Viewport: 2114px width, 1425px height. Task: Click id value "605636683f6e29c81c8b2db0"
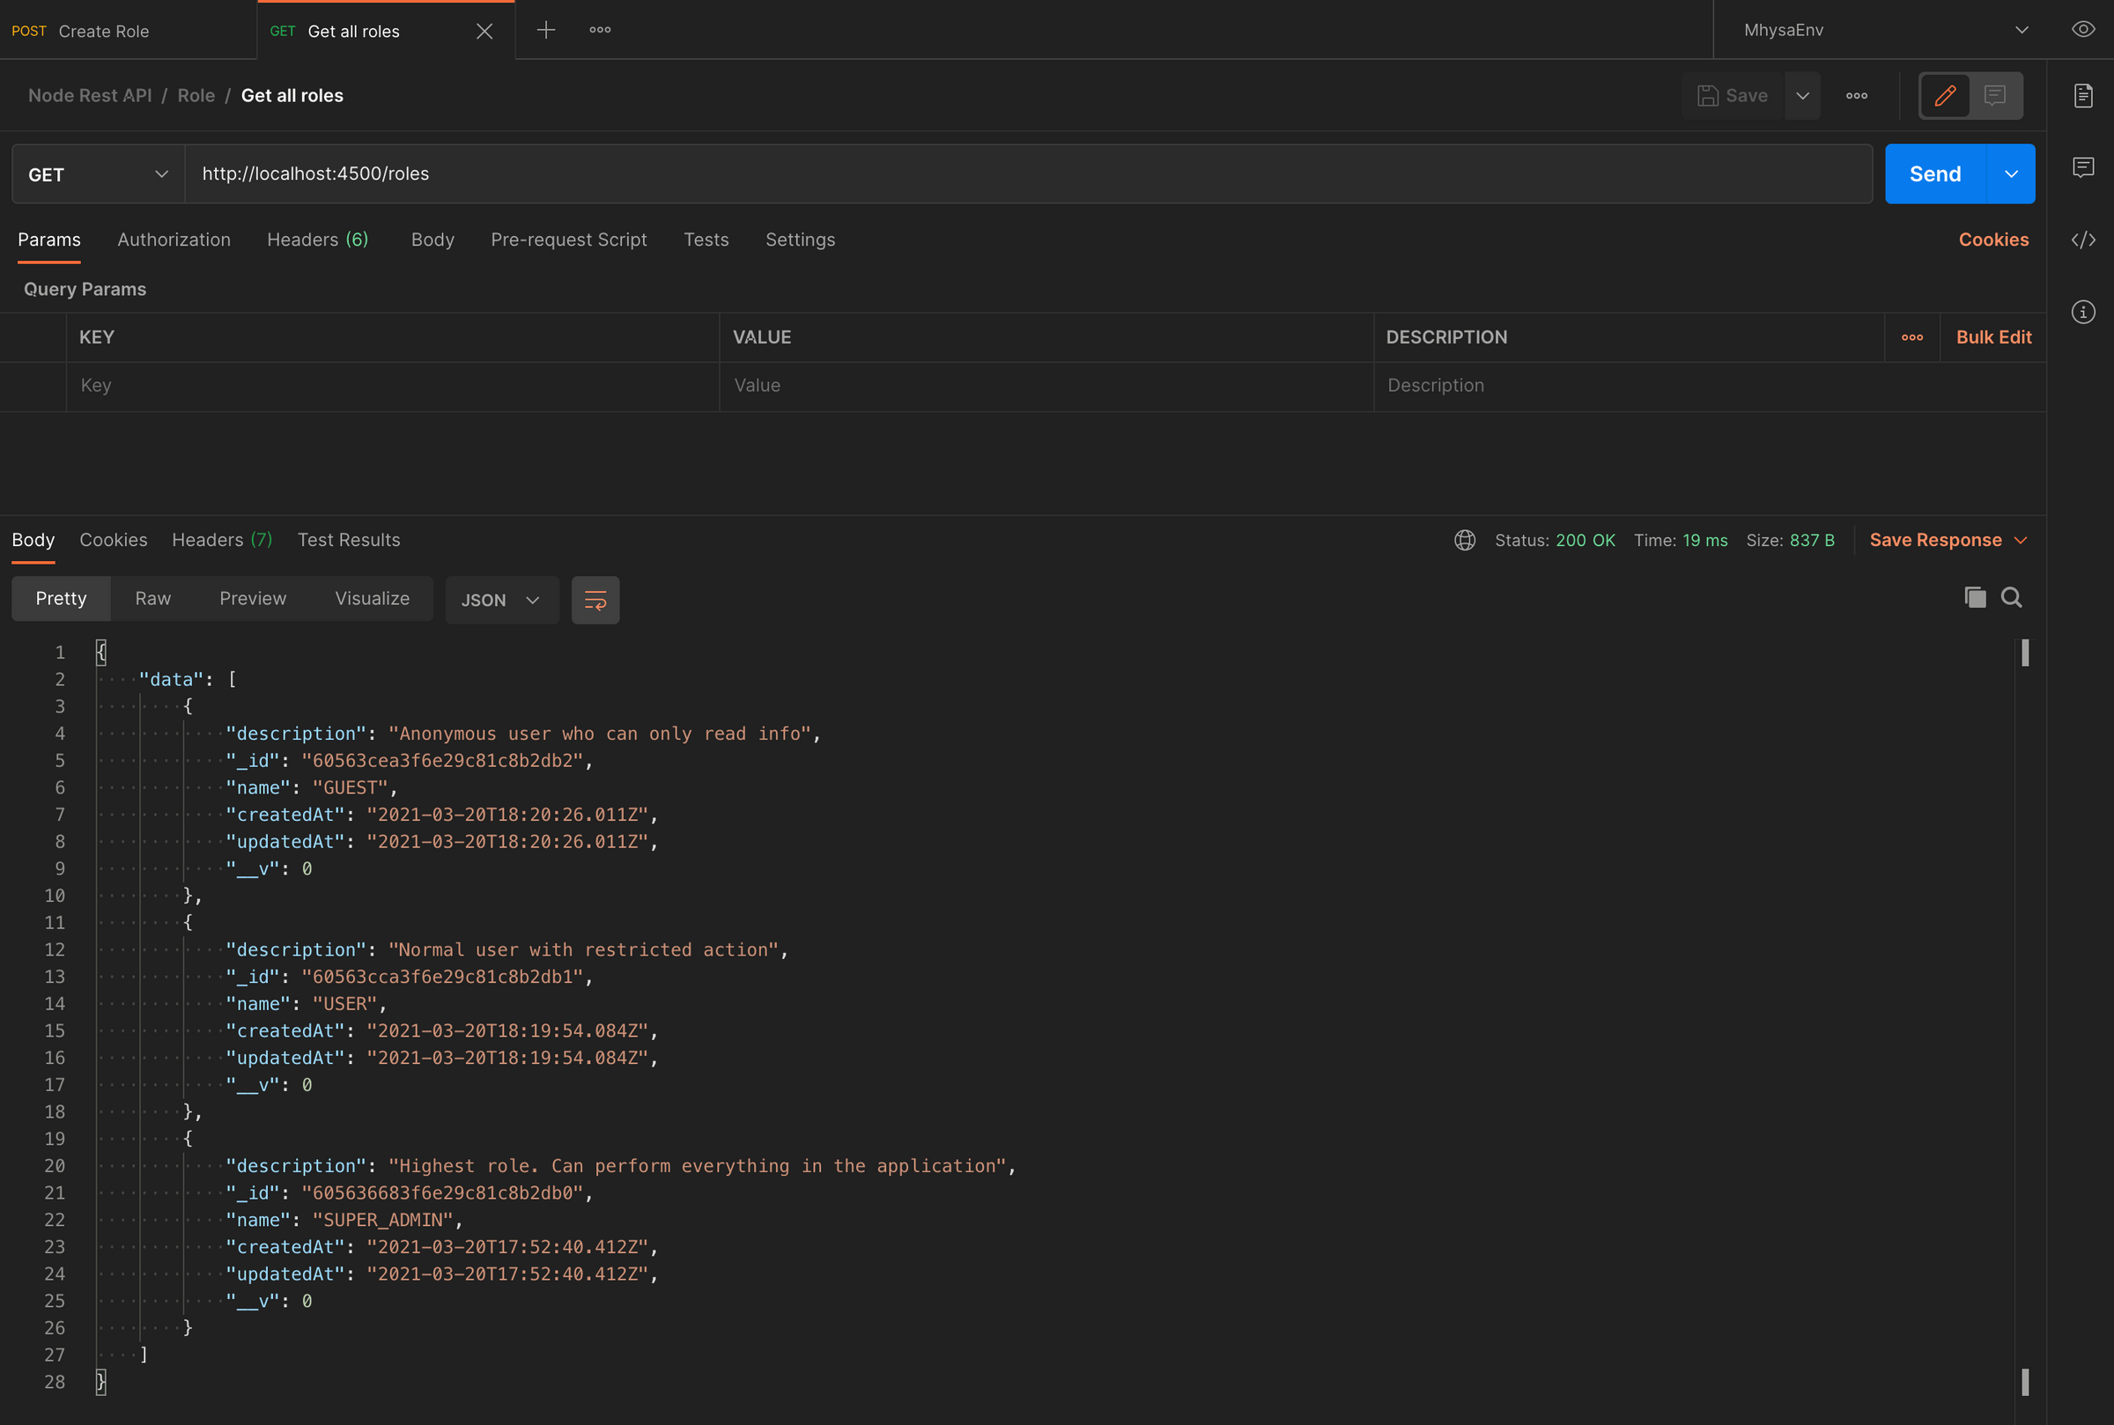[x=442, y=1192]
